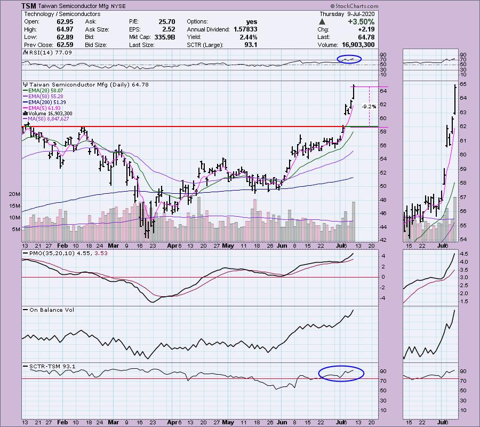Click the 'EMA(50) 55.28' legend entry
Viewport: 480px width, 427px height.
[46, 97]
